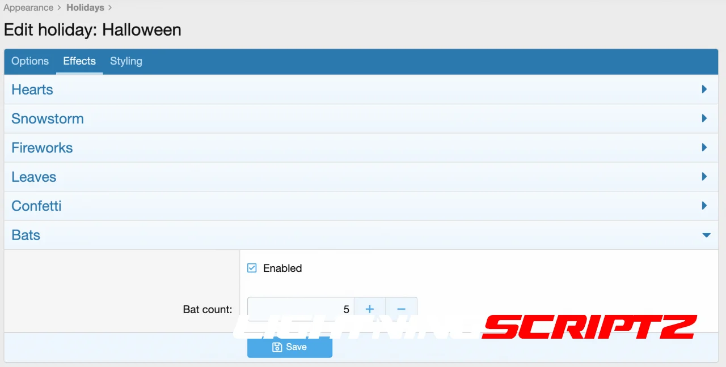Click the Bats section heading
This screenshot has width=726, height=367.
coord(26,235)
